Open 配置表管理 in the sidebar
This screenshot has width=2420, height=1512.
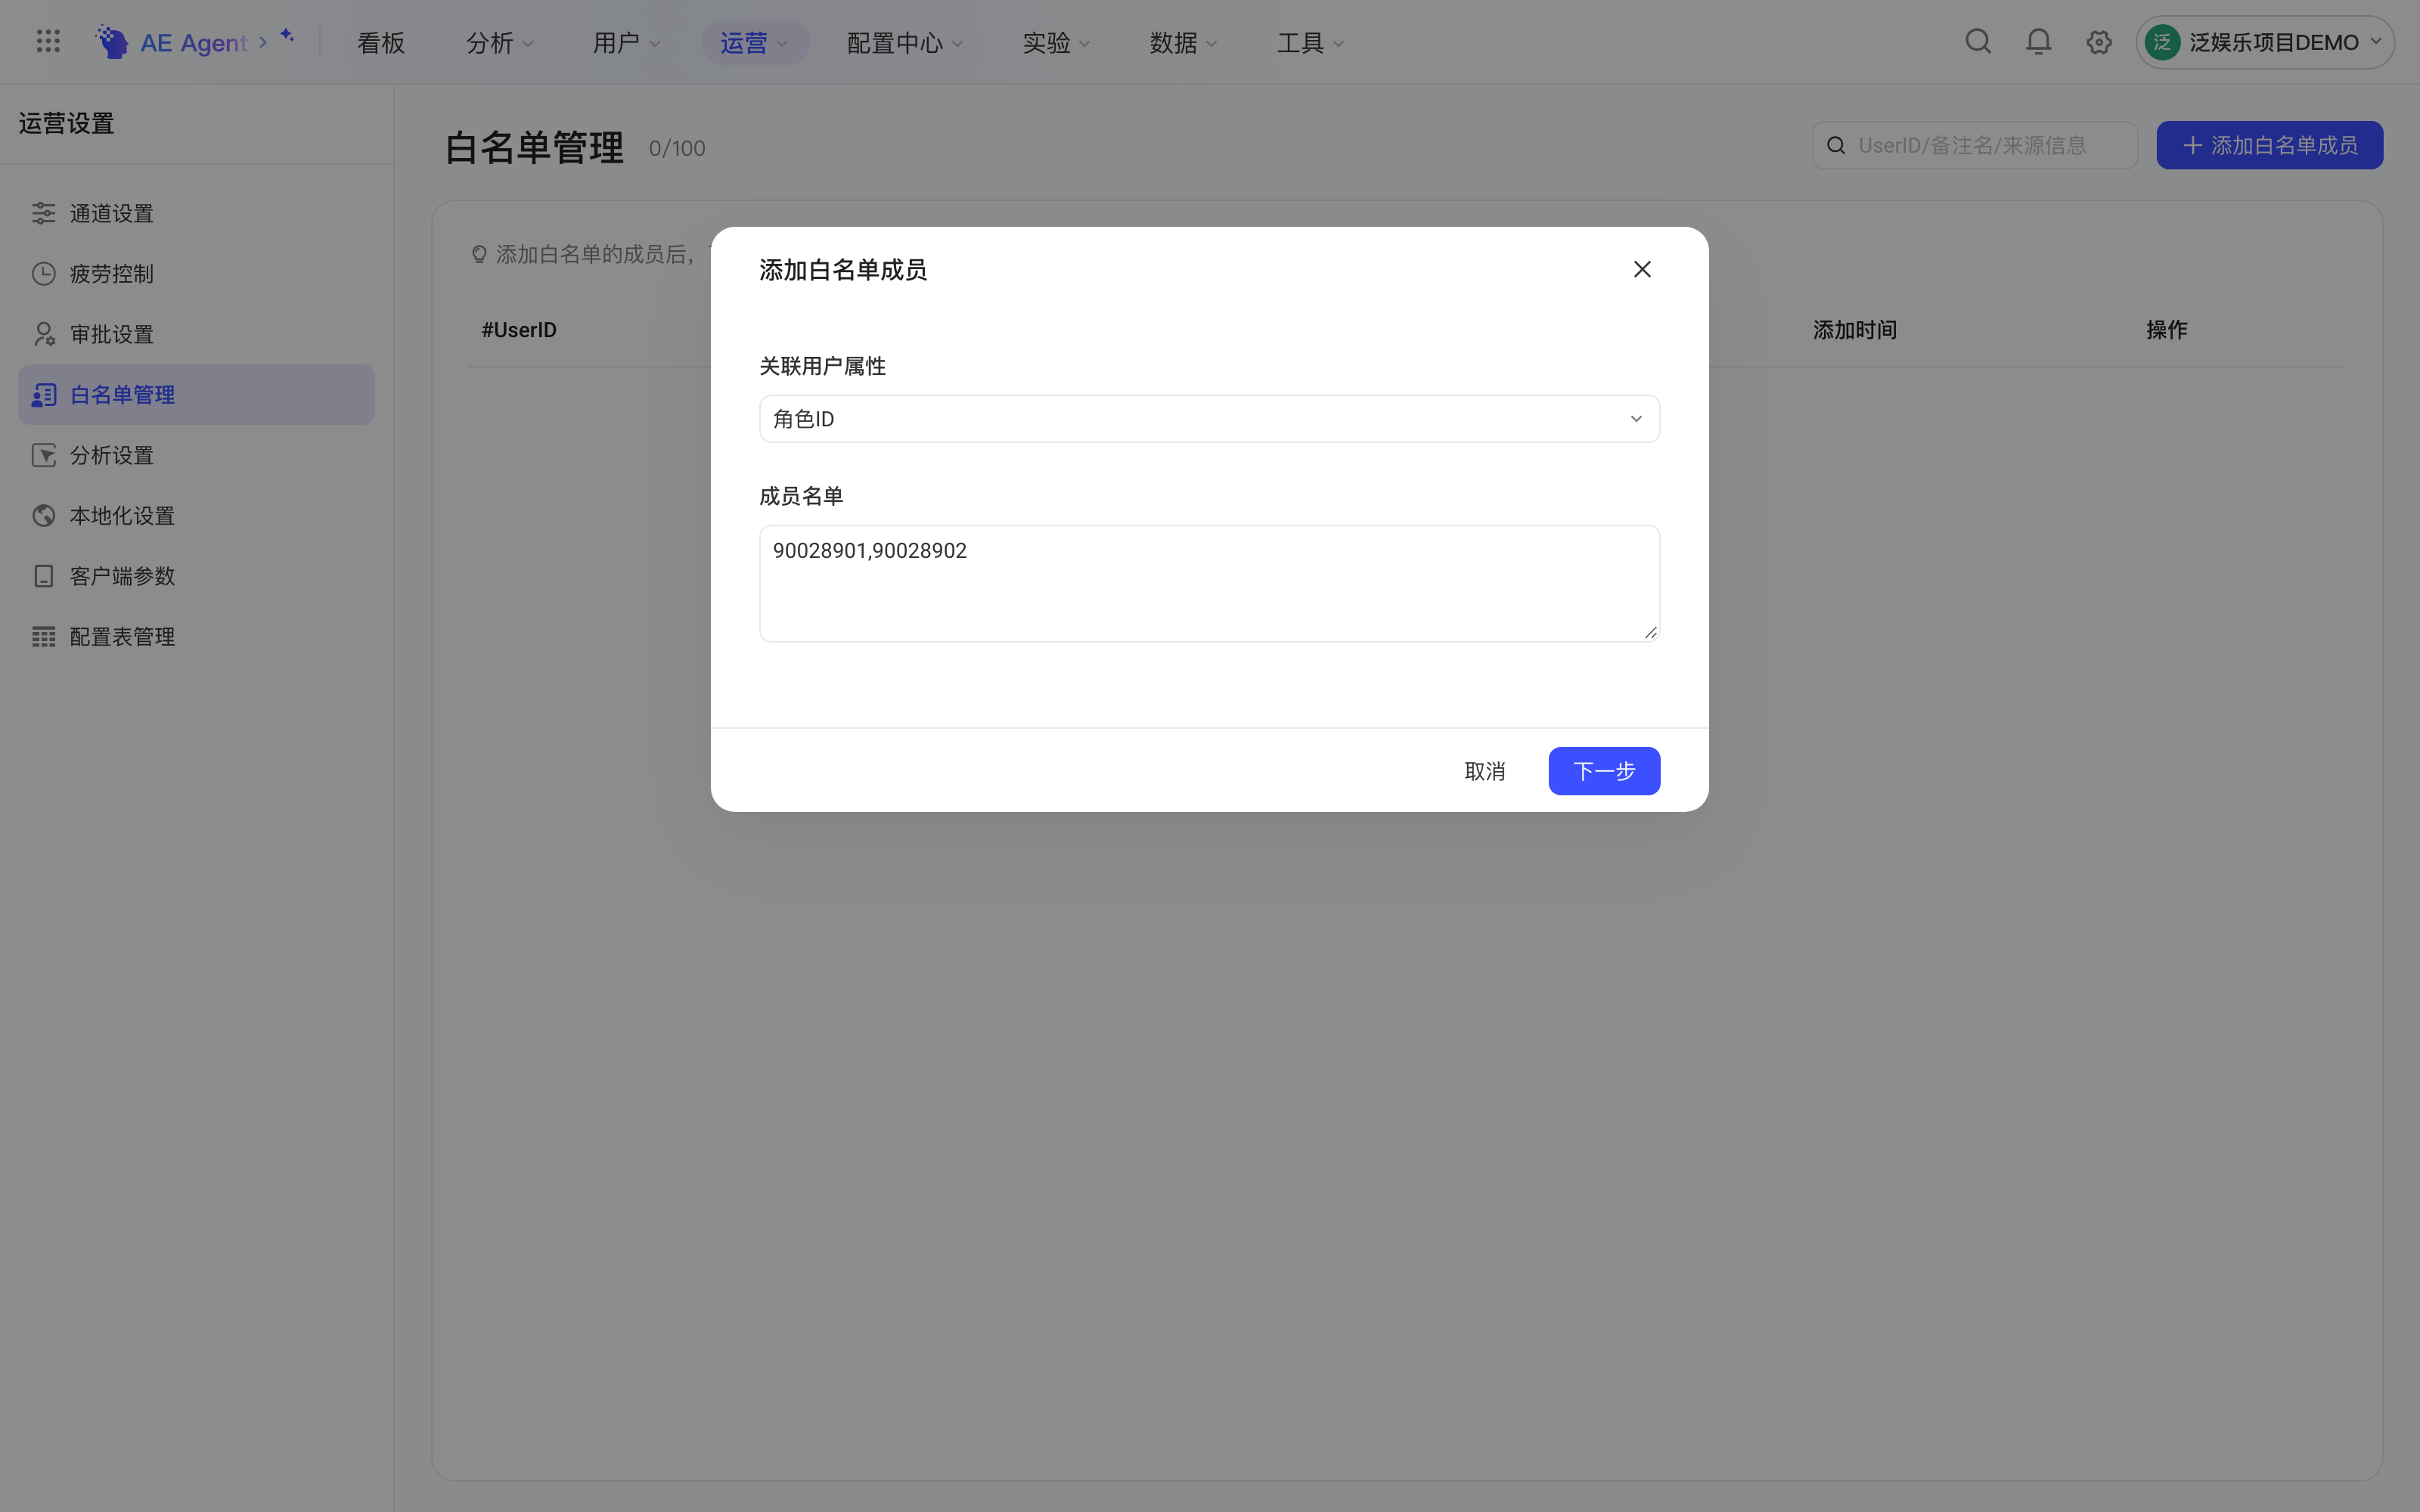(196, 636)
